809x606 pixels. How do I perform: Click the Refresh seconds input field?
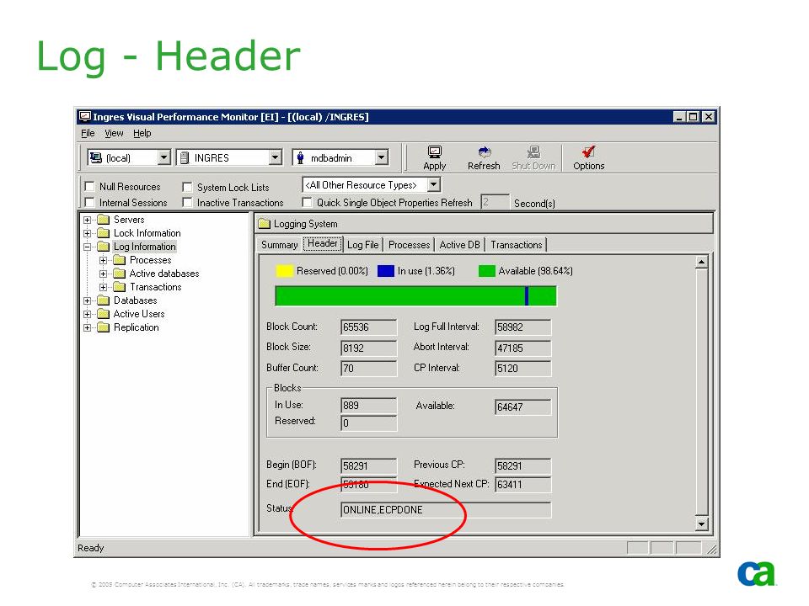coord(495,202)
